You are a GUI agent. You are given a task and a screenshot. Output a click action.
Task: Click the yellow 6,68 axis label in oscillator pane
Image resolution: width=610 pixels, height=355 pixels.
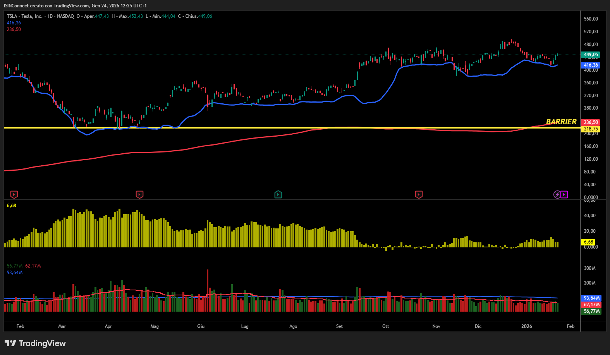point(588,242)
